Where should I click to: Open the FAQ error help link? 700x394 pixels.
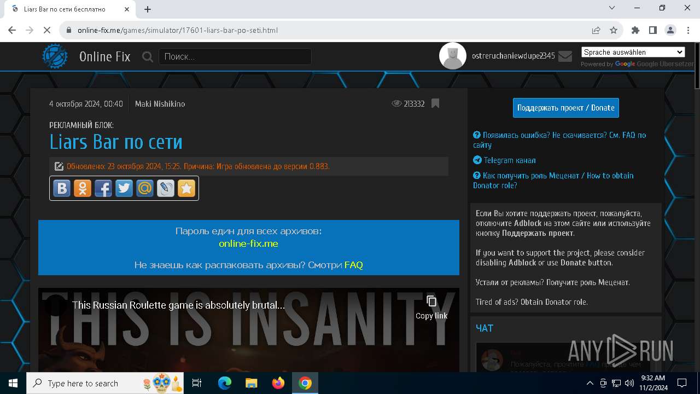tap(559, 140)
